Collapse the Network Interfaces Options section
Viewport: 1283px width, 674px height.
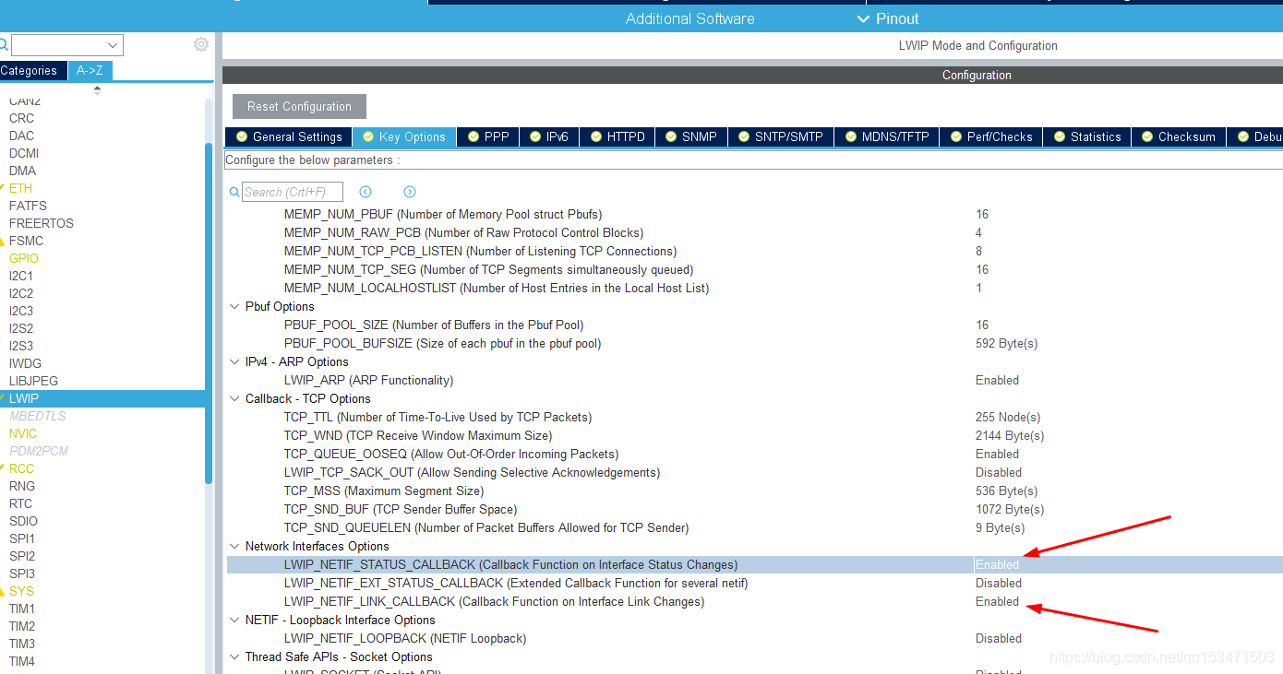(x=234, y=546)
